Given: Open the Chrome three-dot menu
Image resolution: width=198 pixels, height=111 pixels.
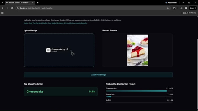Looking at the screenshot, I should coord(195,8).
